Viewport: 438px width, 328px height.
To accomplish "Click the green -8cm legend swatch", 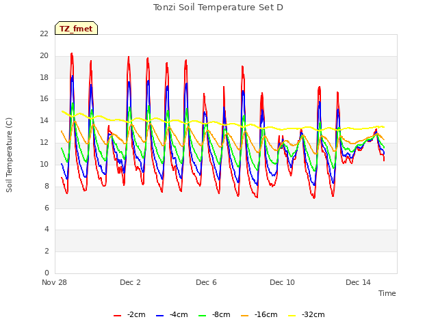I will click(203, 316).
